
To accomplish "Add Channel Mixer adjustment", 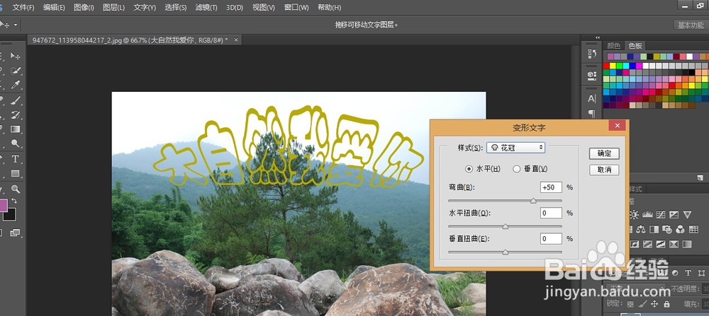I will click(x=680, y=230).
